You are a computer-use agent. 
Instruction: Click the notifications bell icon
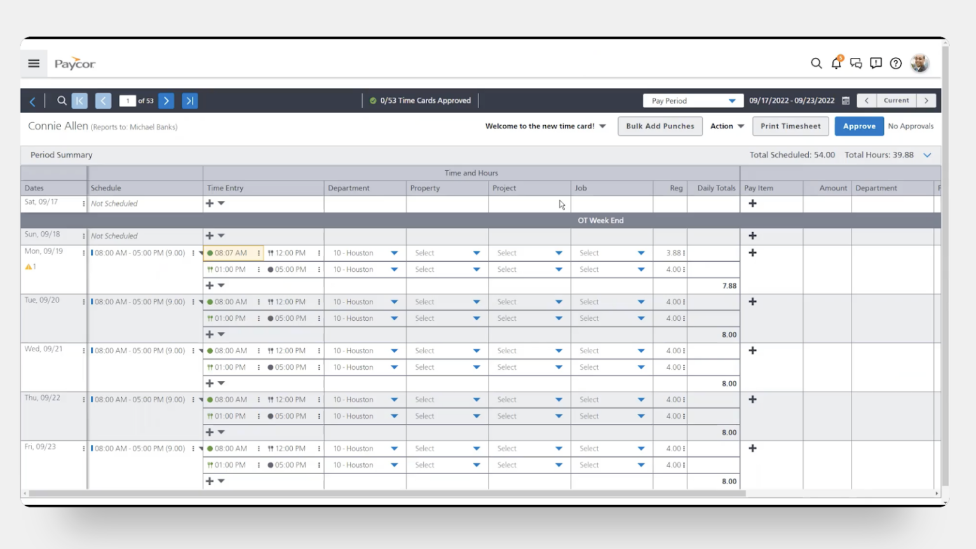pos(836,63)
